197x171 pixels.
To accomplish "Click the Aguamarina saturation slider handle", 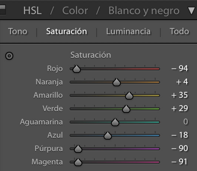I will (115, 122).
